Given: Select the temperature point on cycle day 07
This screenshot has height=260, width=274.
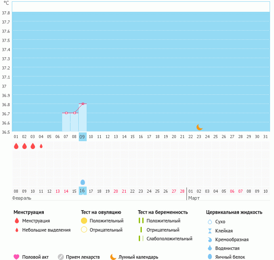Looking at the screenshot, I should 66,113.
